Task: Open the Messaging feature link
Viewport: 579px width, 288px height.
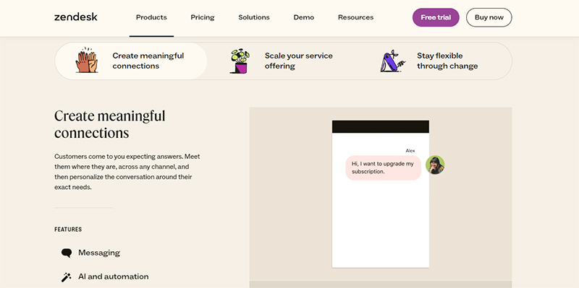Action: click(x=99, y=253)
